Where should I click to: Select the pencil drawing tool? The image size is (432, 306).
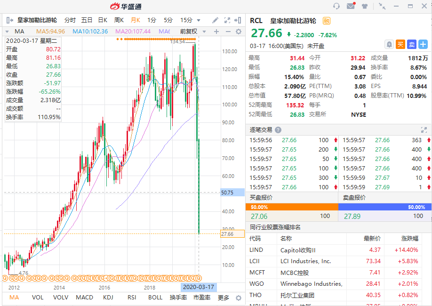(215, 20)
